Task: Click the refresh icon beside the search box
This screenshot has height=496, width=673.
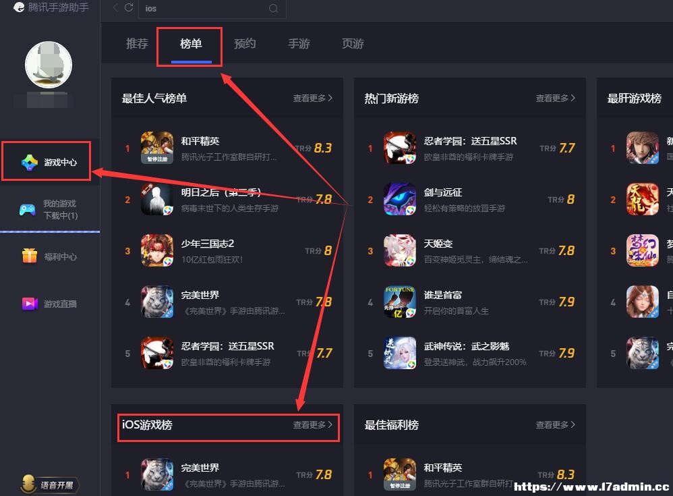Action: (129, 7)
